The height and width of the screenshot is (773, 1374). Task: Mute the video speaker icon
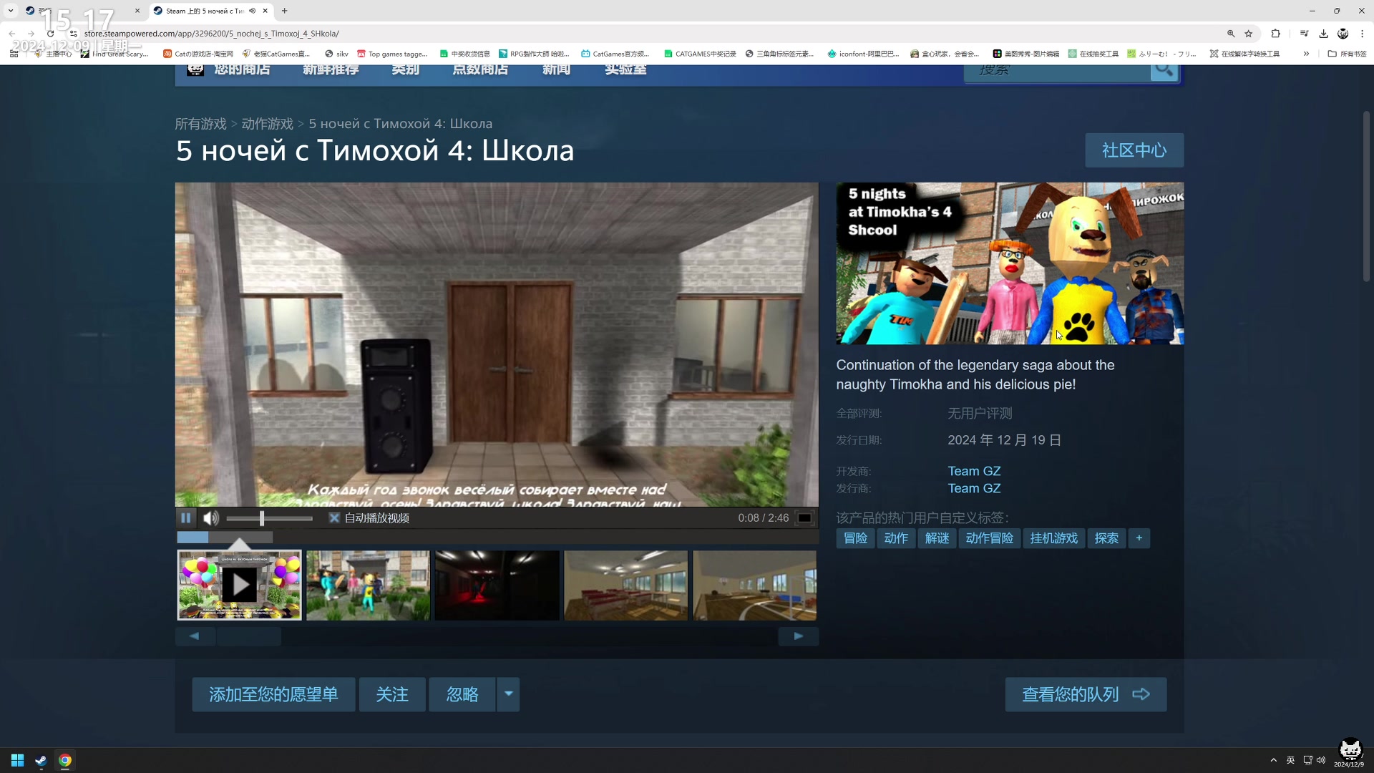tap(210, 517)
